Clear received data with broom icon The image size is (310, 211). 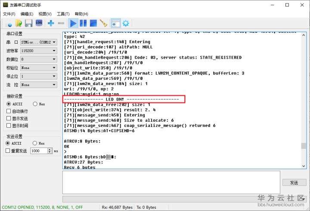pyautogui.click(x=104, y=23)
